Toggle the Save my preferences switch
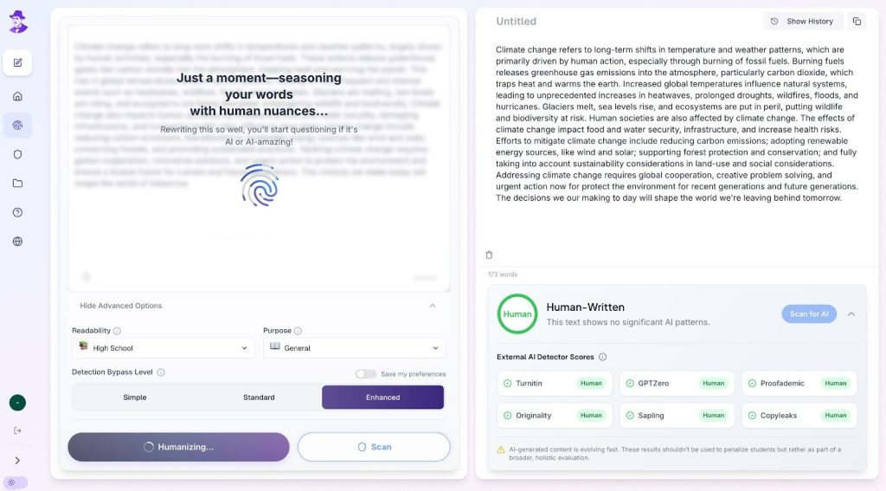886x491 pixels. click(366, 374)
